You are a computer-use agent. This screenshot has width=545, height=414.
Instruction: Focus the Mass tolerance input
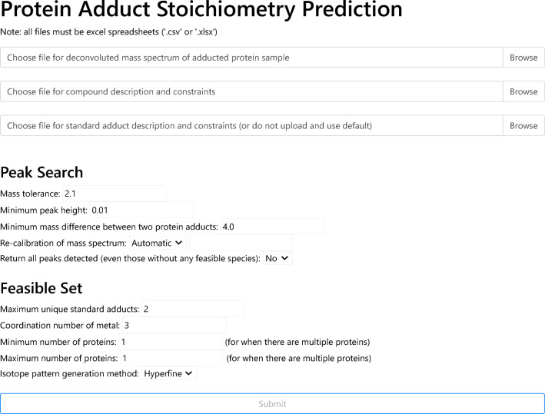coord(114,194)
